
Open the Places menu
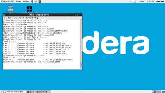click(x=18, y=1)
